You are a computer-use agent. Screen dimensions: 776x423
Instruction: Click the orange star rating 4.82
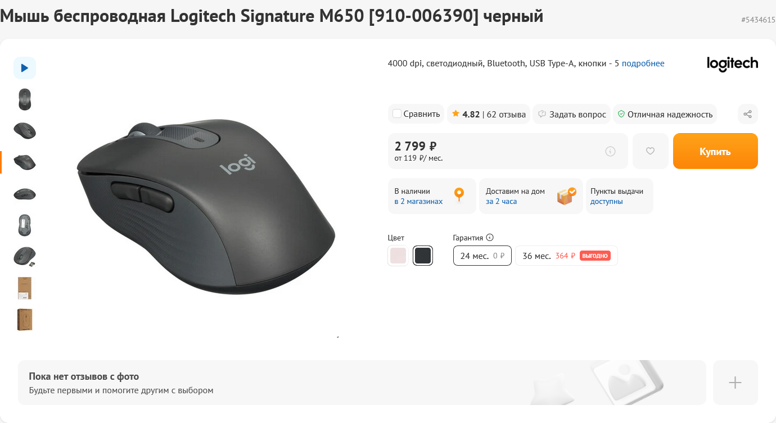[466, 114]
